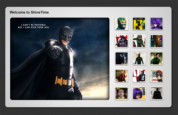Open the green-suited hero back view thumbnail
The image size is (178, 115).
[139, 59]
